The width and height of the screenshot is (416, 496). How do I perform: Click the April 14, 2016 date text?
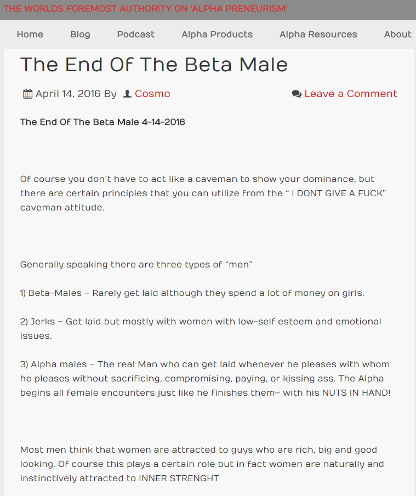click(x=68, y=94)
